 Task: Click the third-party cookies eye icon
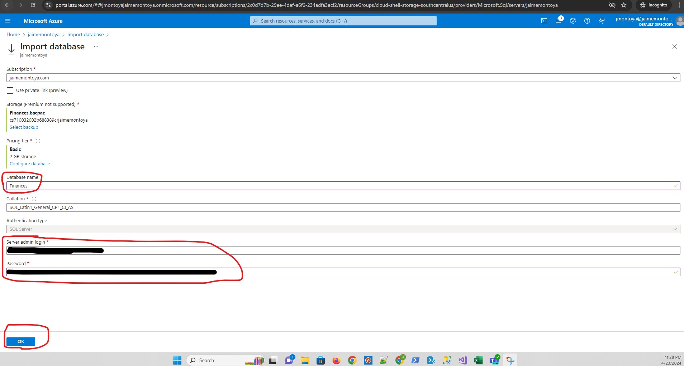click(x=612, y=5)
